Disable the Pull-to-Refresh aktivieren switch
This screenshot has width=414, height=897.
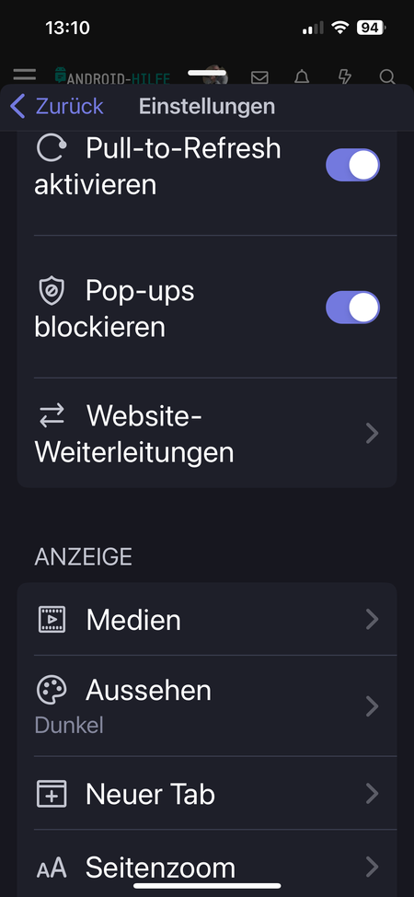(x=352, y=165)
